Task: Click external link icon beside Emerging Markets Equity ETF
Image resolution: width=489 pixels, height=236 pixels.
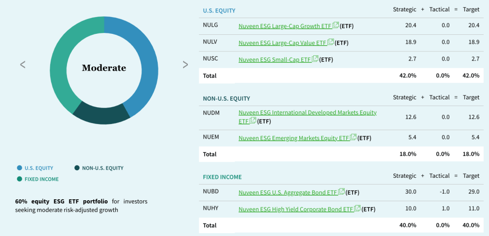Action: pyautogui.click(x=353, y=137)
